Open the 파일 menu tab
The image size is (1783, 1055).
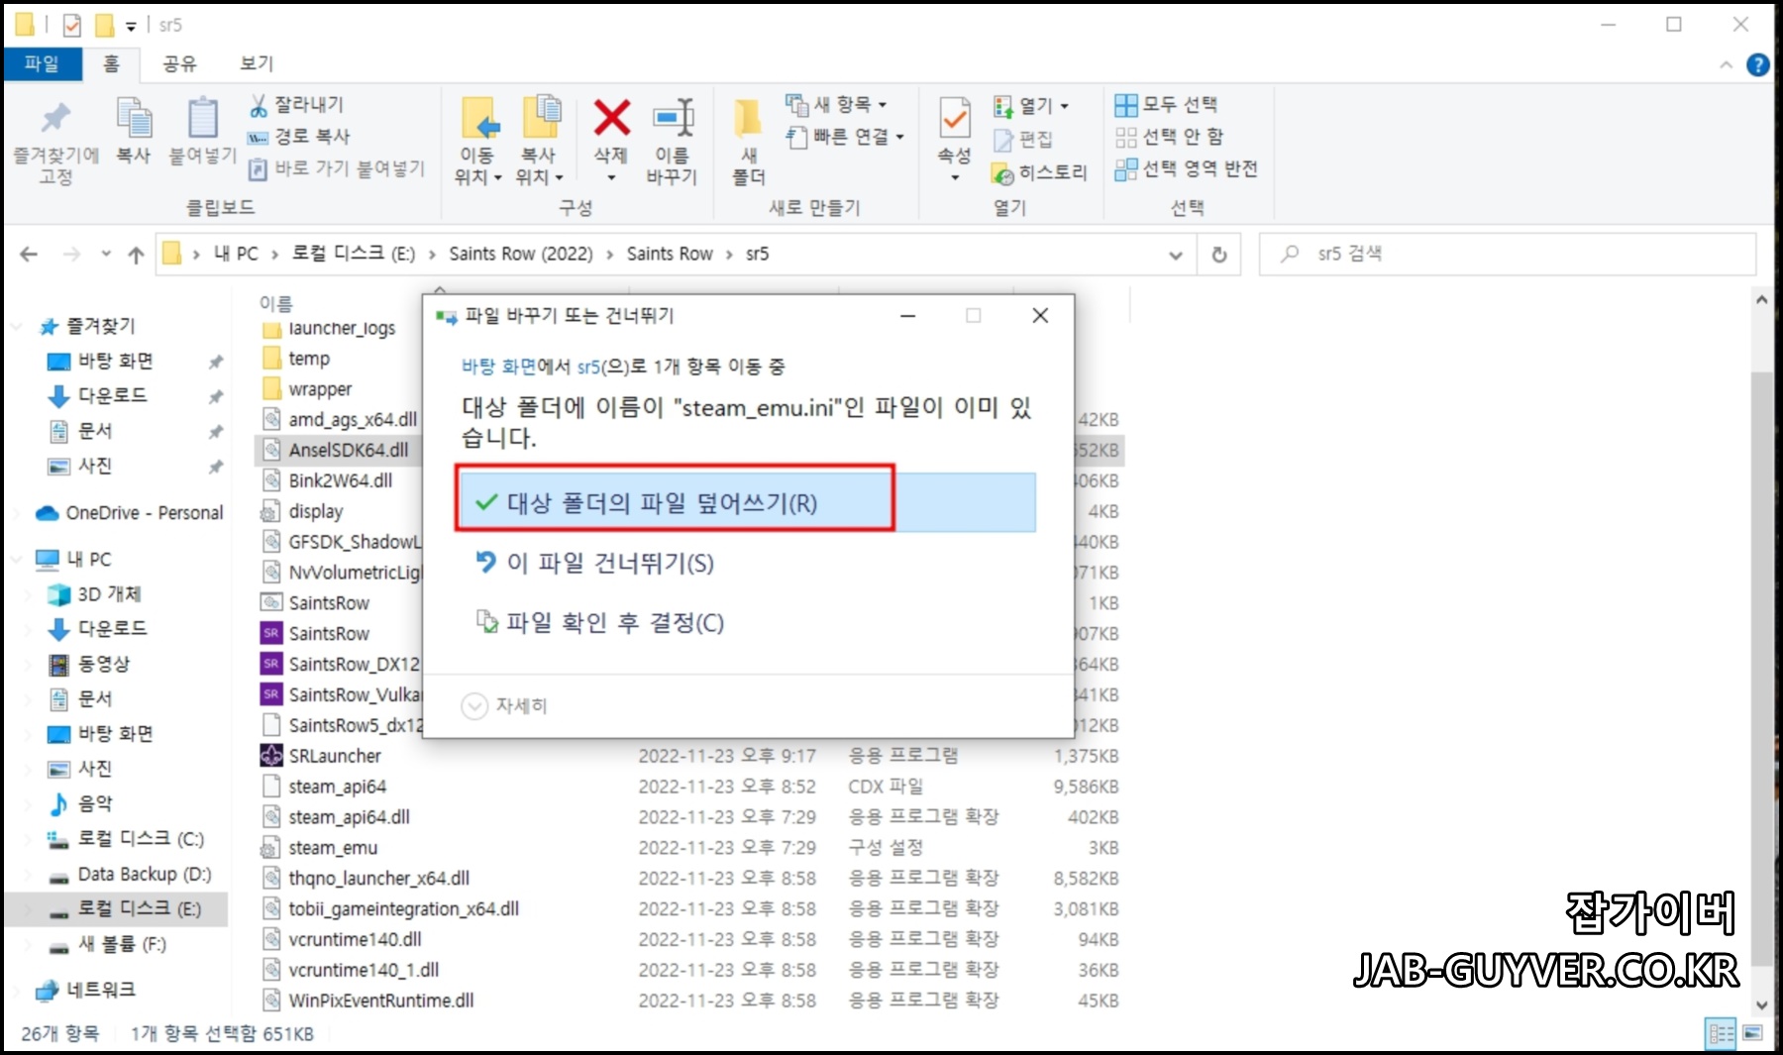[x=42, y=63]
